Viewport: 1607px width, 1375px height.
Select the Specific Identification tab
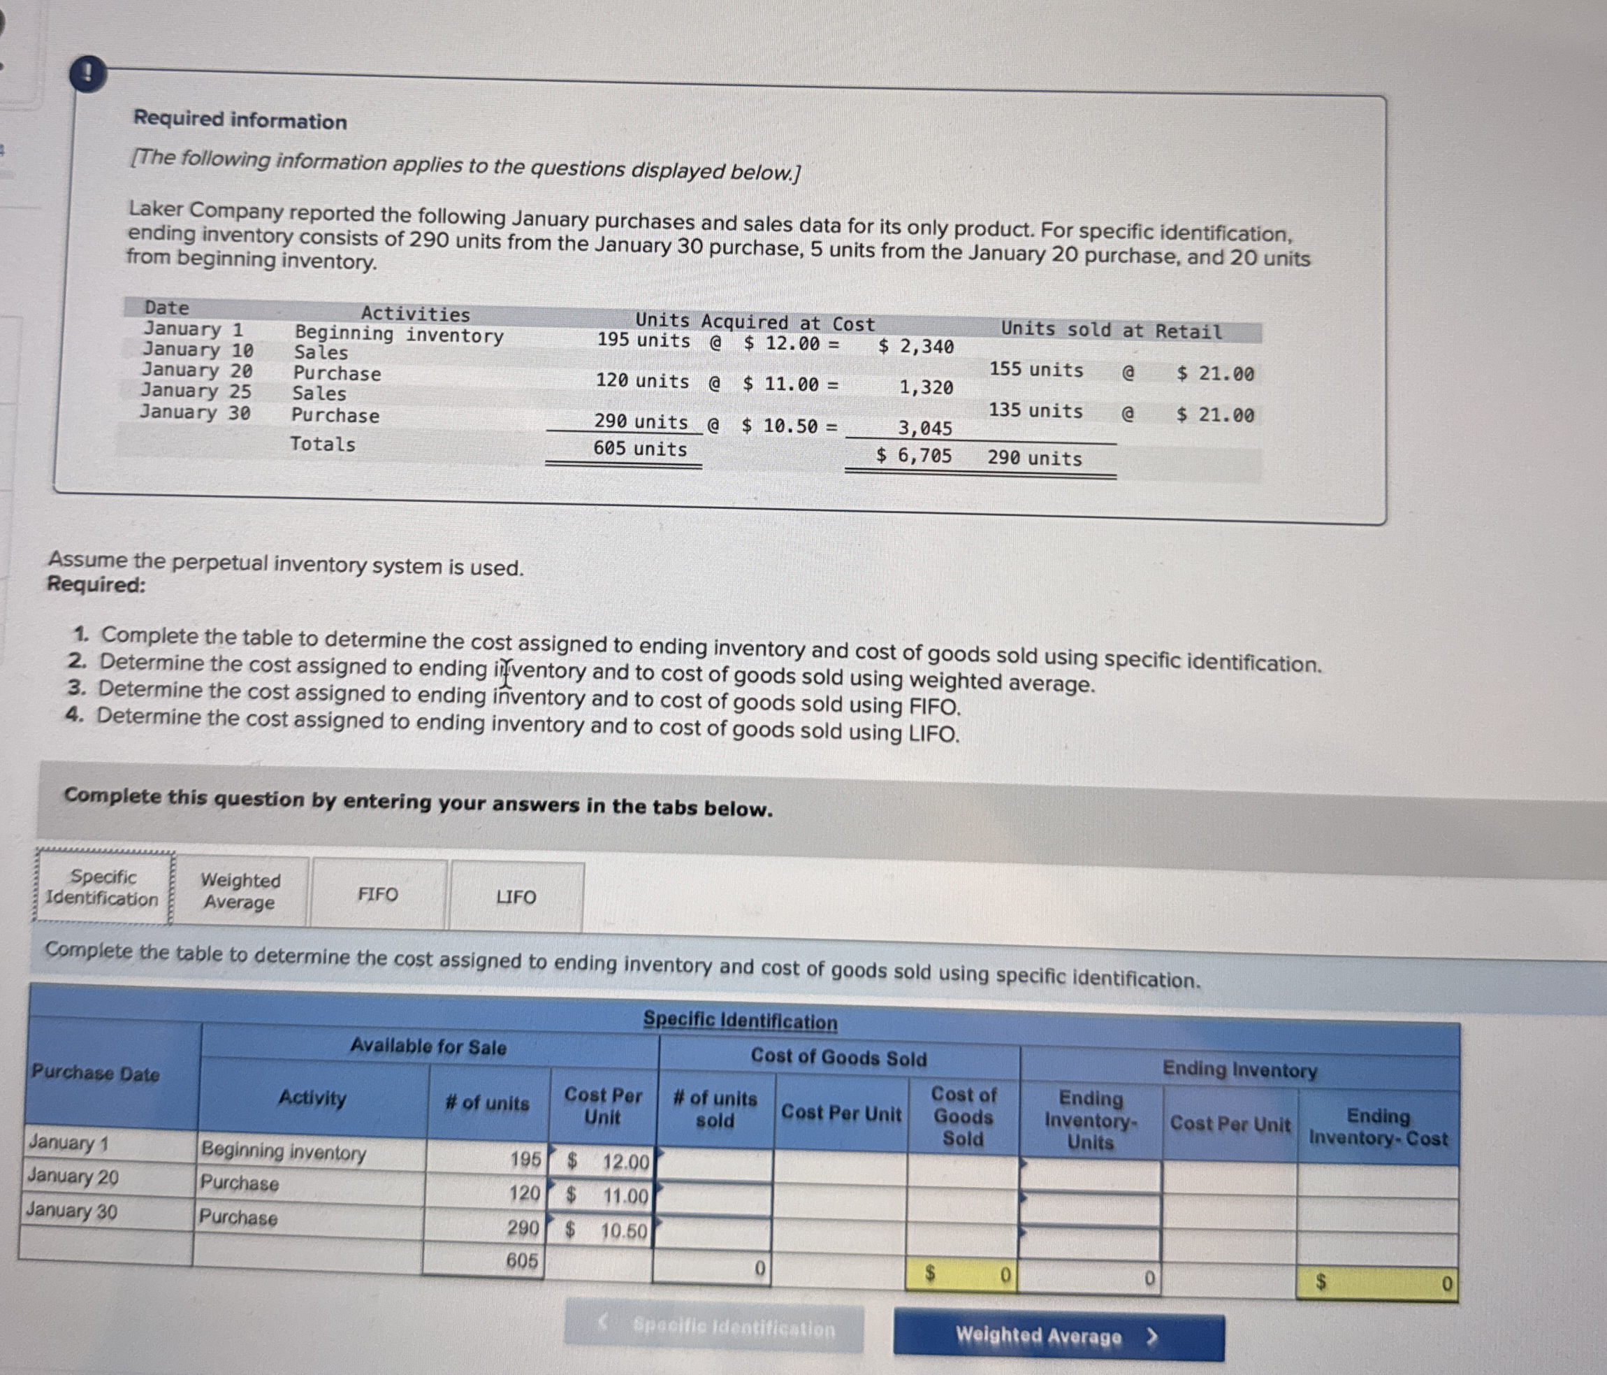pos(103,888)
